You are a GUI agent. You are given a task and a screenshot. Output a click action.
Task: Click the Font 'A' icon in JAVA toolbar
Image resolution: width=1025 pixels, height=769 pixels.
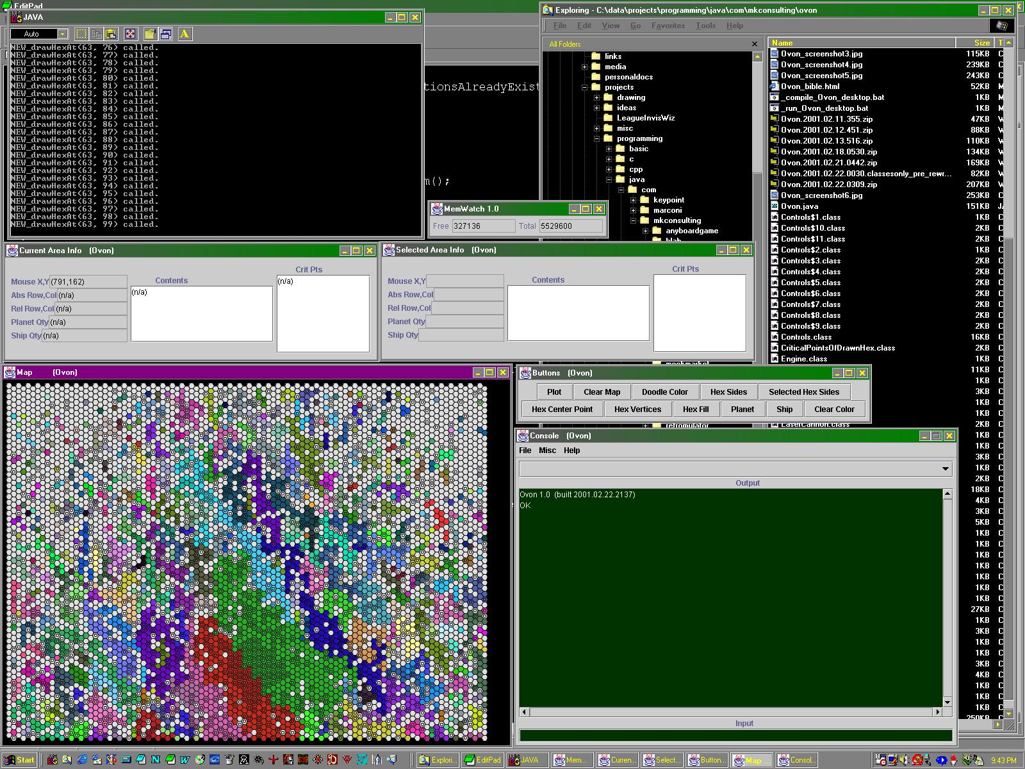point(184,34)
